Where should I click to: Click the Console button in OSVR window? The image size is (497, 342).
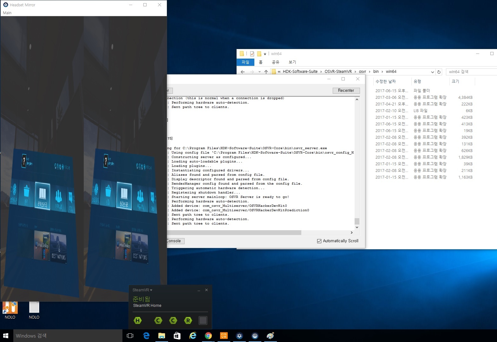[175, 241]
